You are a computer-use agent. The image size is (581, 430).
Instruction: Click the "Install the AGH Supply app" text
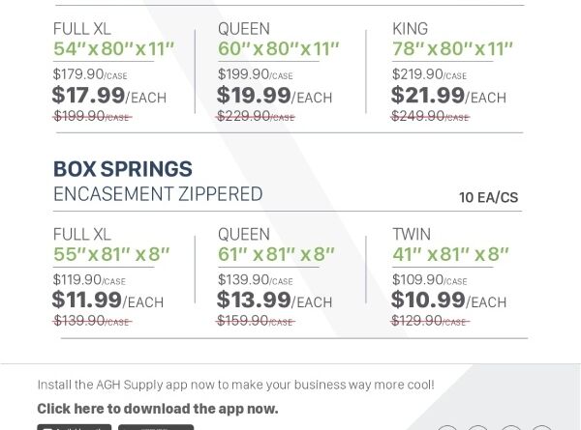[235, 385]
